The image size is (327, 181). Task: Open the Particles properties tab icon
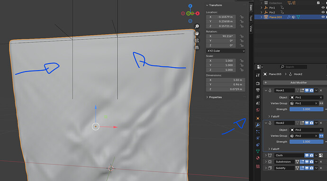tap(258, 132)
